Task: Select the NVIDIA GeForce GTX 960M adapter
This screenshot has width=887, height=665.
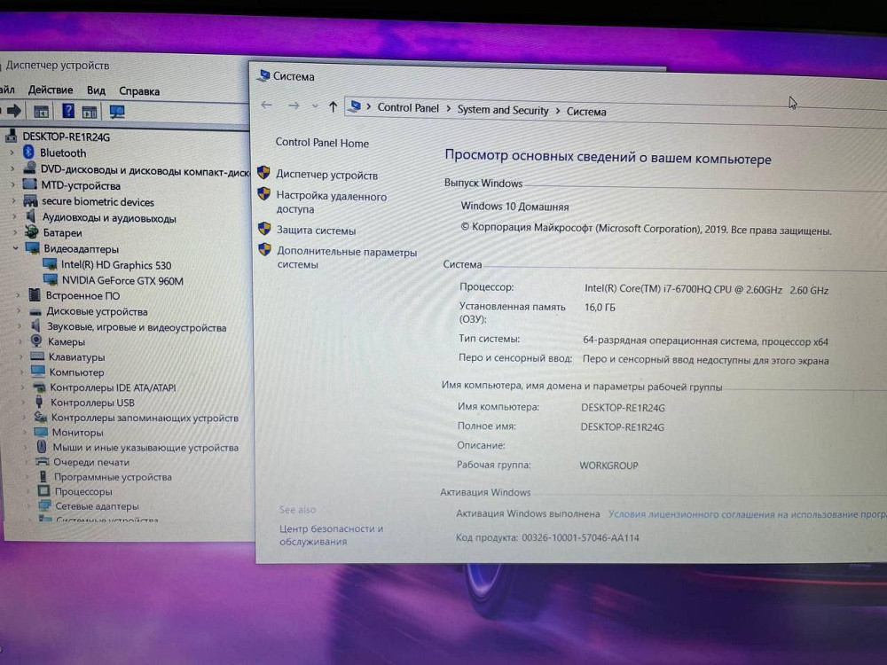Action: pyautogui.click(x=122, y=281)
